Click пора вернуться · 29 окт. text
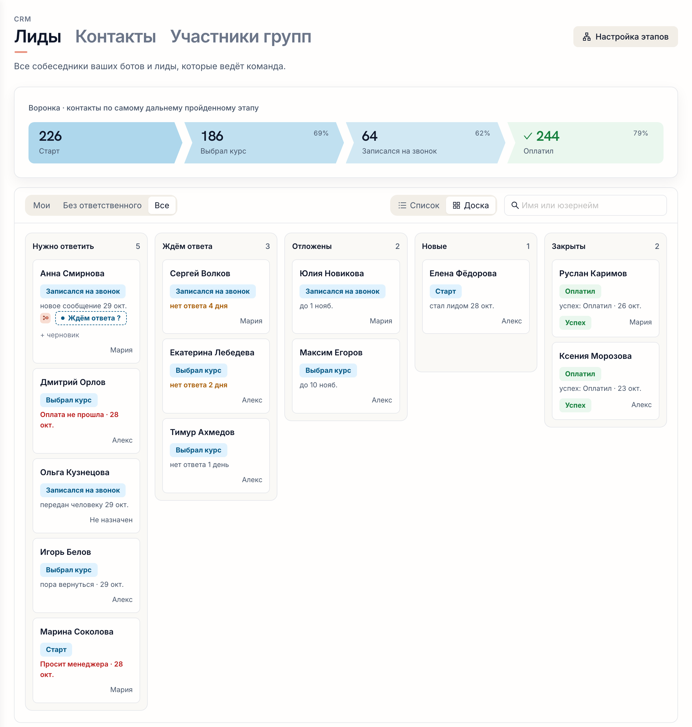 point(82,584)
